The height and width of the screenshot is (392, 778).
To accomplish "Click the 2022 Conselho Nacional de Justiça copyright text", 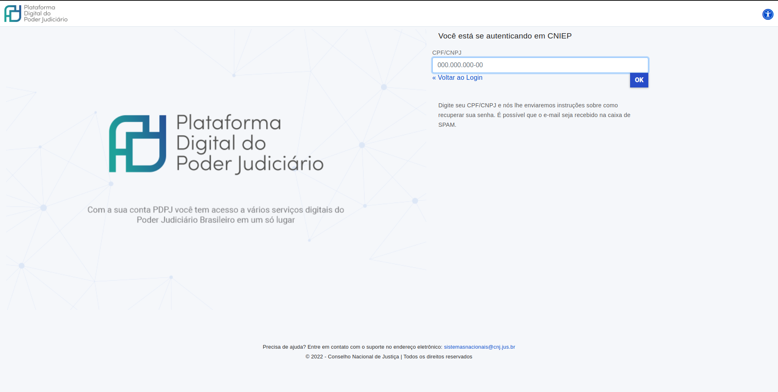I will pyautogui.click(x=389, y=357).
